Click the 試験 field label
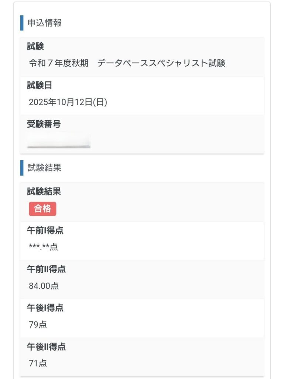 coord(35,47)
